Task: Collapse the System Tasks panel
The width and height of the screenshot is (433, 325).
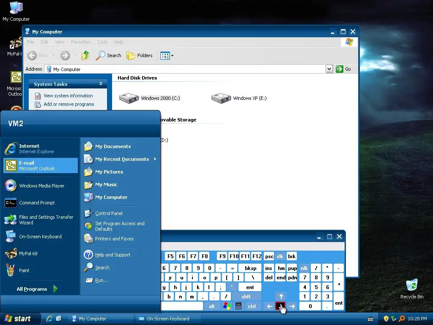Action: [101, 83]
